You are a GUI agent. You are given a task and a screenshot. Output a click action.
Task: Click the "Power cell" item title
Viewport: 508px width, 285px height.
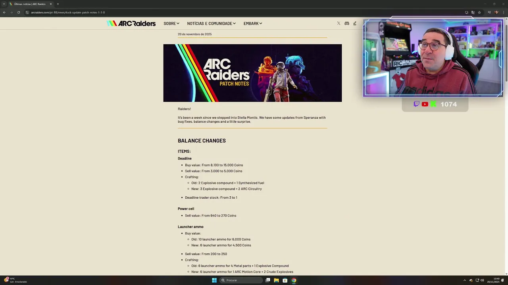click(186, 209)
